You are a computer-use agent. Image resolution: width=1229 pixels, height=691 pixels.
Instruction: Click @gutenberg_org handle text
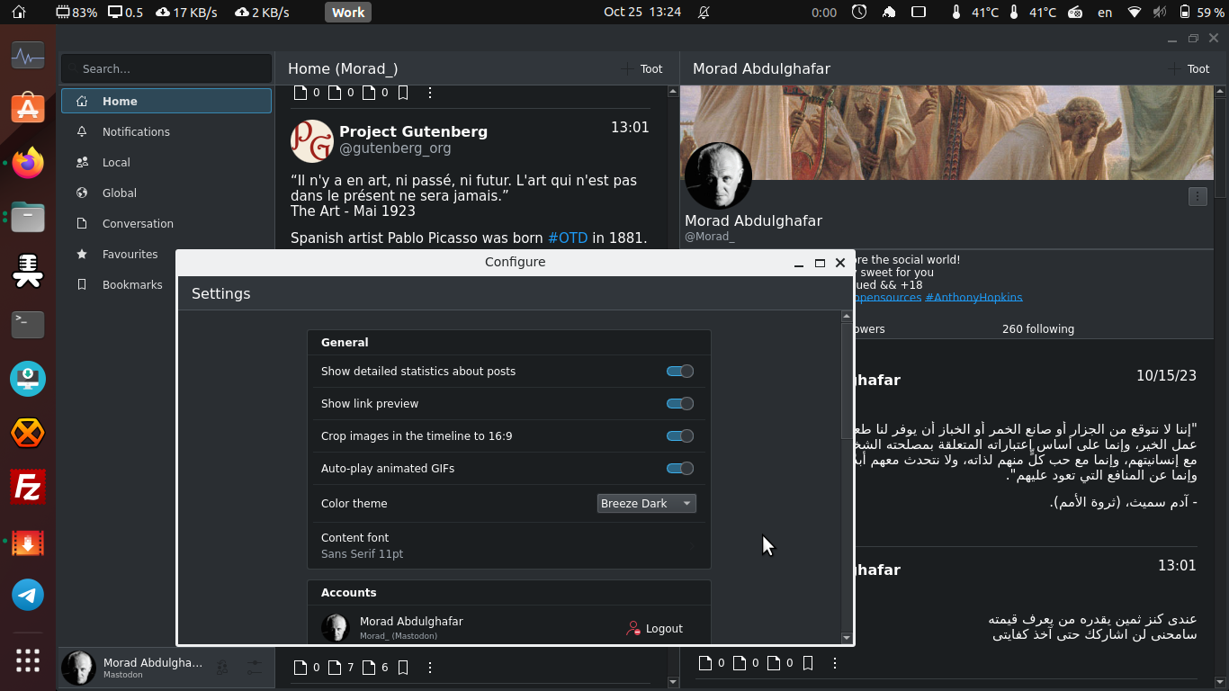click(x=395, y=148)
